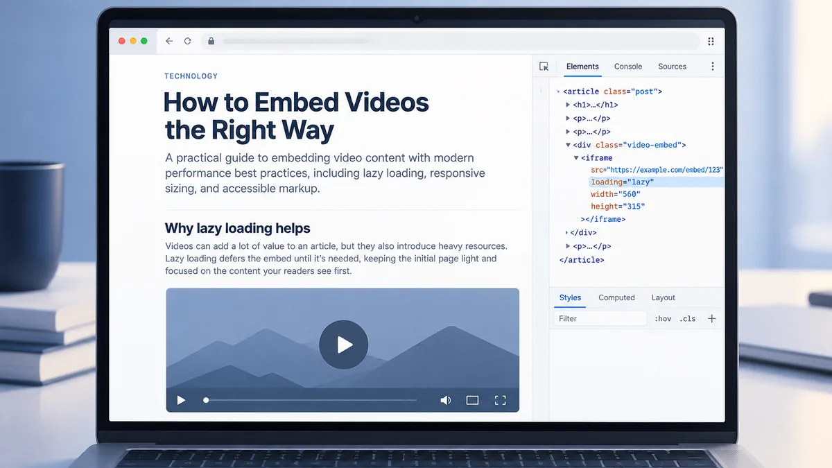
Task: Expand the h1 node in the DOM tree
Action: pos(569,105)
